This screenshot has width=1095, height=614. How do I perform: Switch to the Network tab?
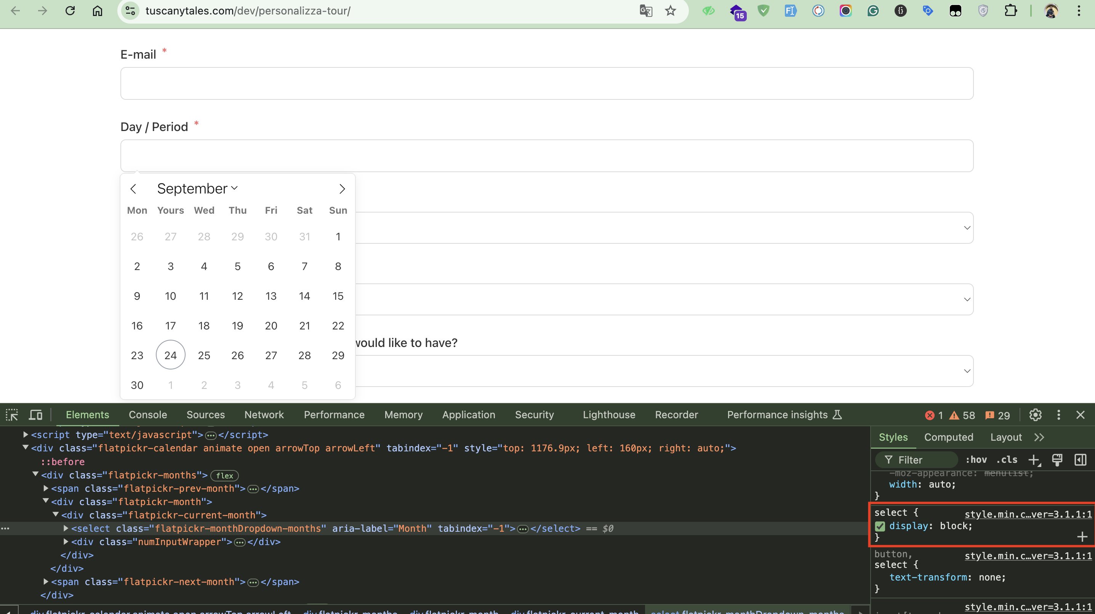(264, 415)
